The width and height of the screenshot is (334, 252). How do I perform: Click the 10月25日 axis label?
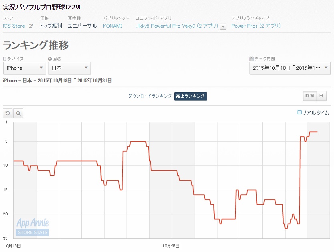(171, 246)
